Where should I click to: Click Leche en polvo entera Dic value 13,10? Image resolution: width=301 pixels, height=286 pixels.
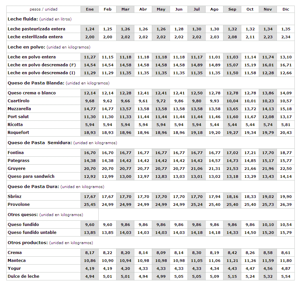pos(285,57)
